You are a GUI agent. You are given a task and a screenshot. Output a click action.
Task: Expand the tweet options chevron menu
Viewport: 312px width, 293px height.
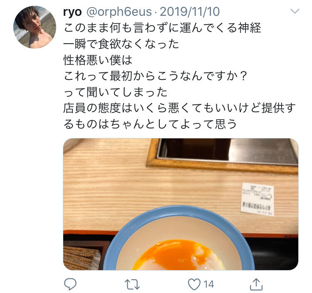[295, 11]
